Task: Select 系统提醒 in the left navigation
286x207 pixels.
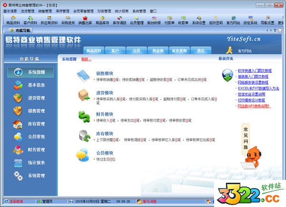Action: (31, 72)
